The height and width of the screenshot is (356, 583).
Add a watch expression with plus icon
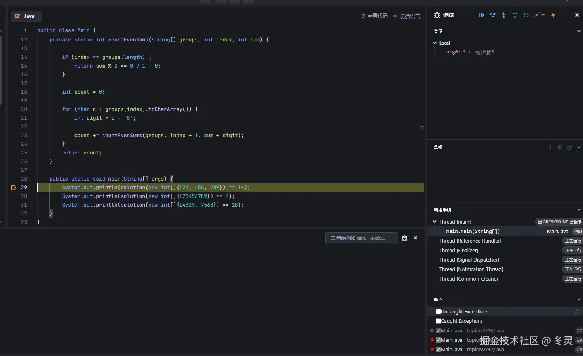[x=550, y=147]
